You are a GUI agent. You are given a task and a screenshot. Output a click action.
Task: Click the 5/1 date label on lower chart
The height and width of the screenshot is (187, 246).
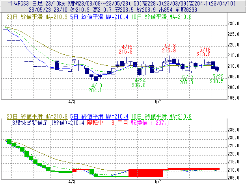click(x=158, y=182)
